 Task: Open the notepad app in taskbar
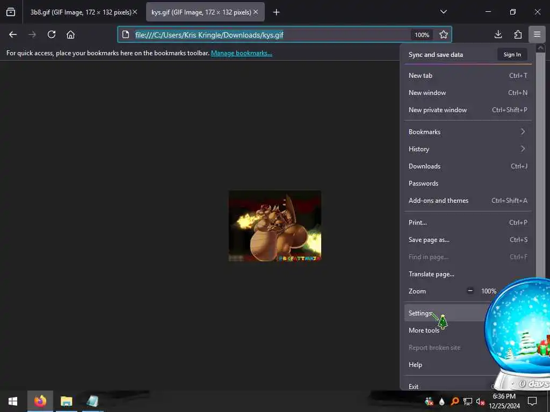pos(92,401)
